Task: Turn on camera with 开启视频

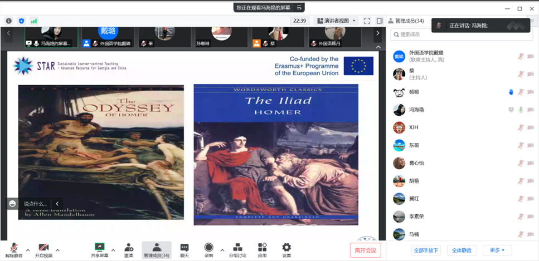Action: 43,250
